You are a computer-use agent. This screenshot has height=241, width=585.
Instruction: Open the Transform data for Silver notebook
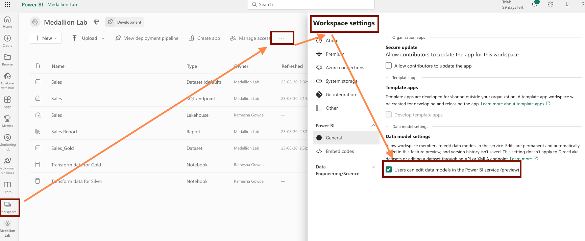(77, 181)
